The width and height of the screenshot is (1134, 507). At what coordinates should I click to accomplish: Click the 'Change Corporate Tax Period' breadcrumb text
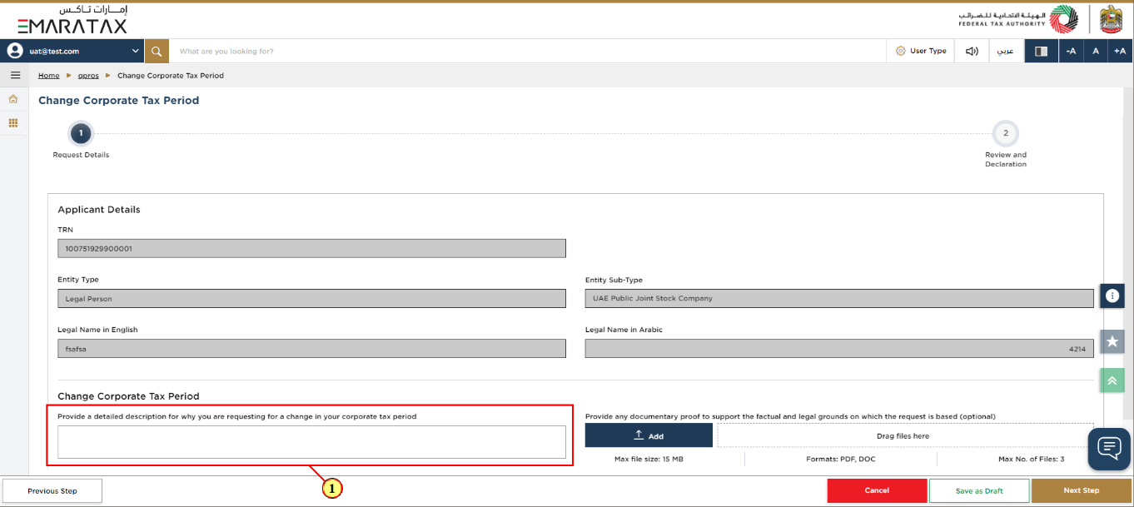171,76
